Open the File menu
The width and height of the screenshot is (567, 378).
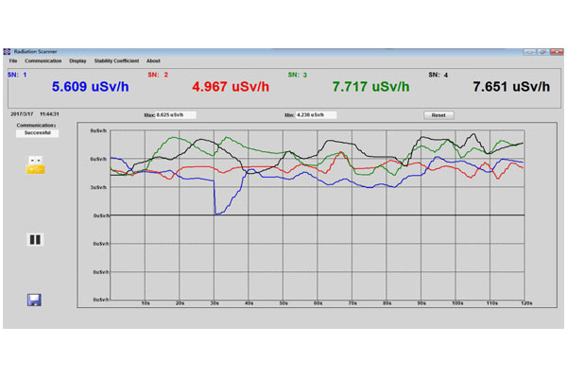13,60
